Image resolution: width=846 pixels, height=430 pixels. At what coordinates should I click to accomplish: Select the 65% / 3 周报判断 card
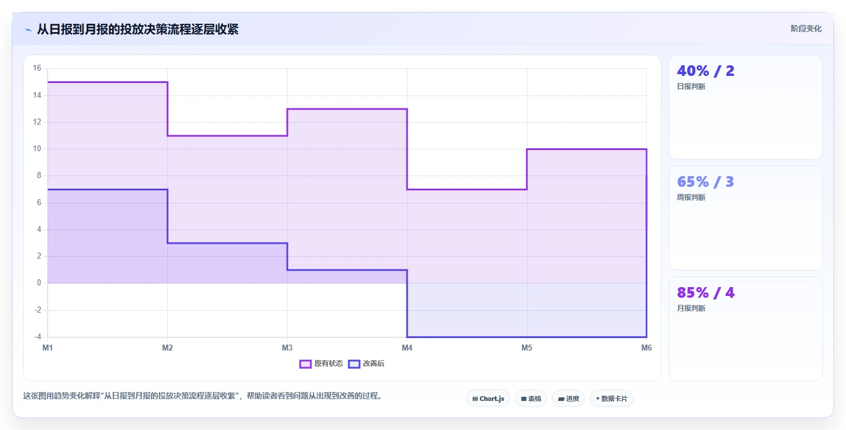coord(746,218)
